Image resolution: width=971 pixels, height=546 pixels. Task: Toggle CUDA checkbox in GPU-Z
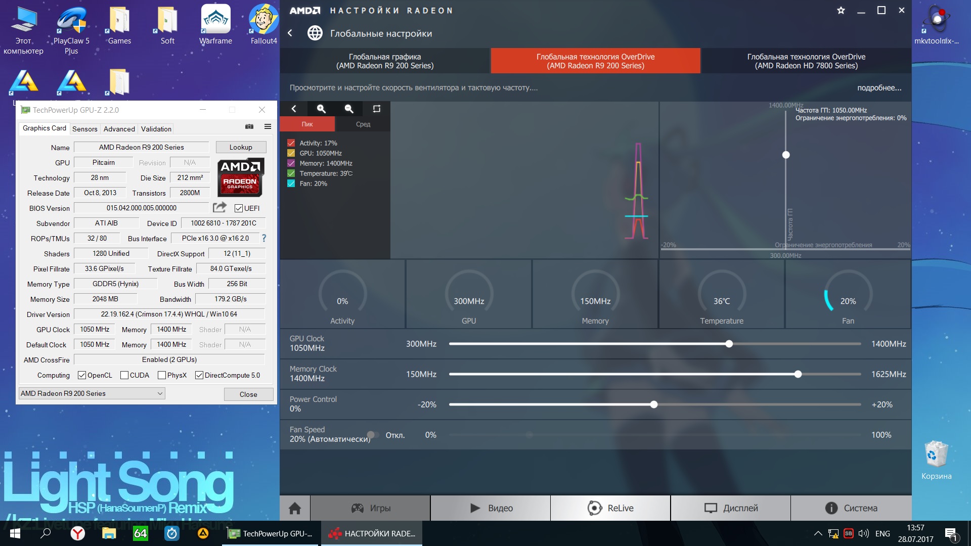coord(124,375)
